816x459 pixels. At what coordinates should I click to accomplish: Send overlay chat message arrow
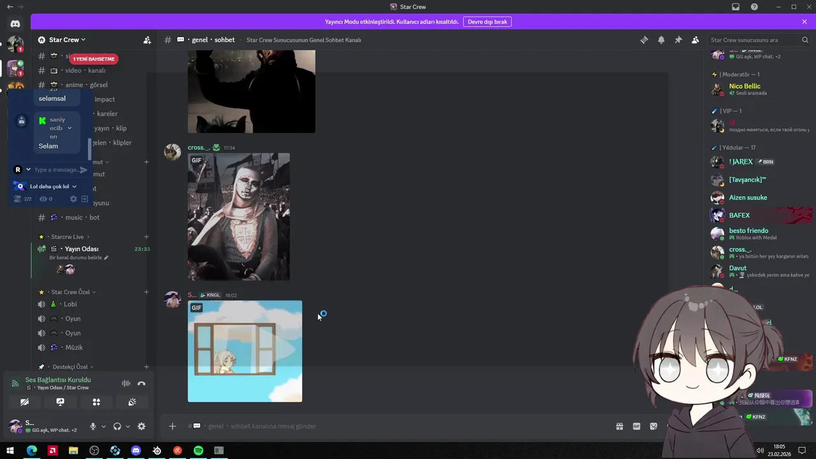point(84,170)
